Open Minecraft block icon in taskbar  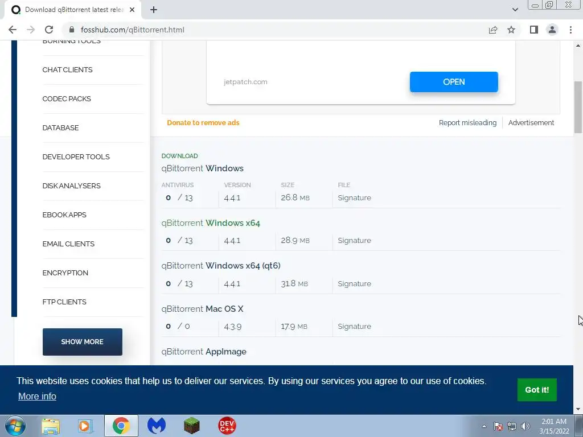click(x=192, y=426)
